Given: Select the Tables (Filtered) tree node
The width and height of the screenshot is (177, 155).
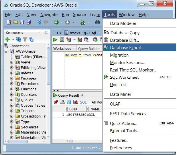Looking at the screenshot, I should point(34,57).
